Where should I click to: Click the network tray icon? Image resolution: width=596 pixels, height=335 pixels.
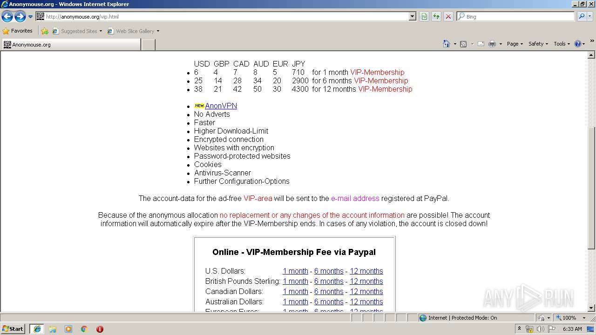[x=529, y=329]
